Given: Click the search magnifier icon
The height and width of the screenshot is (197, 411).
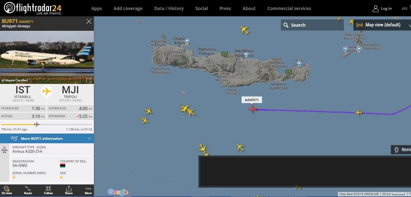Looking at the screenshot, I should [x=286, y=25].
